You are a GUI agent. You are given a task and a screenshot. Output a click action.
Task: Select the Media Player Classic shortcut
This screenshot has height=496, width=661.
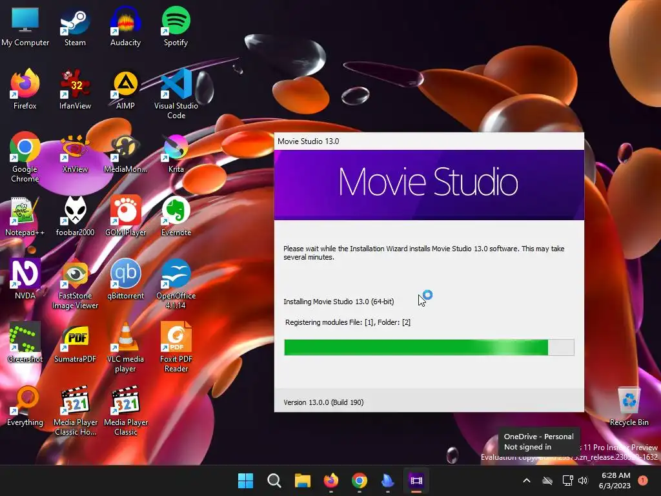(x=125, y=411)
